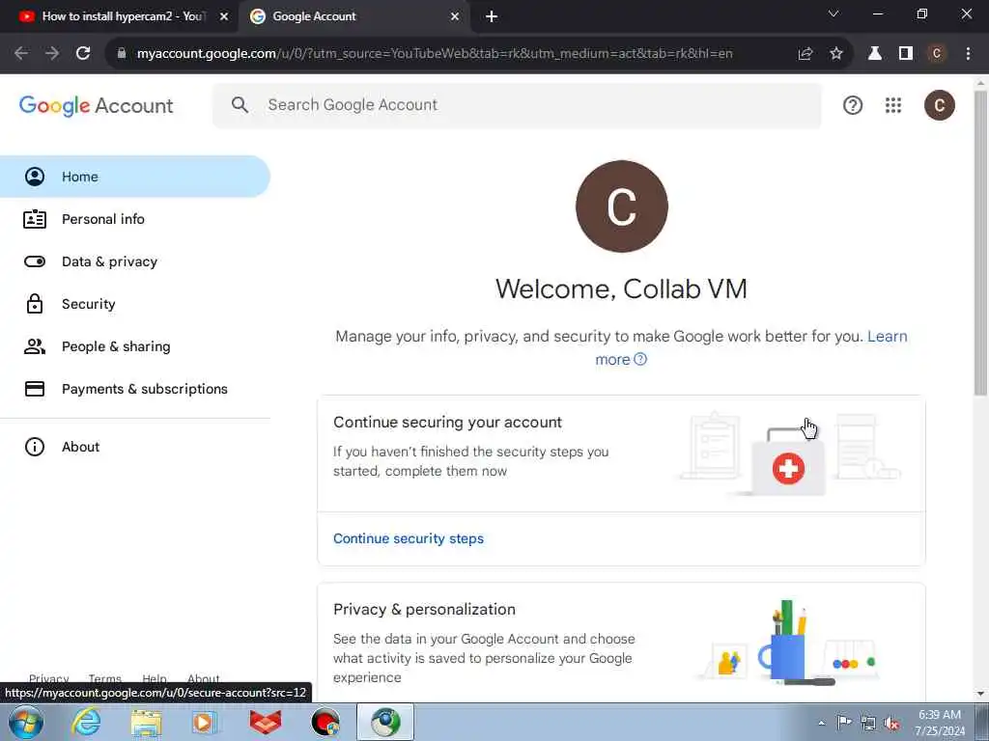Open Windows Explorer folder in taskbar
989x741 pixels.
coord(147,723)
